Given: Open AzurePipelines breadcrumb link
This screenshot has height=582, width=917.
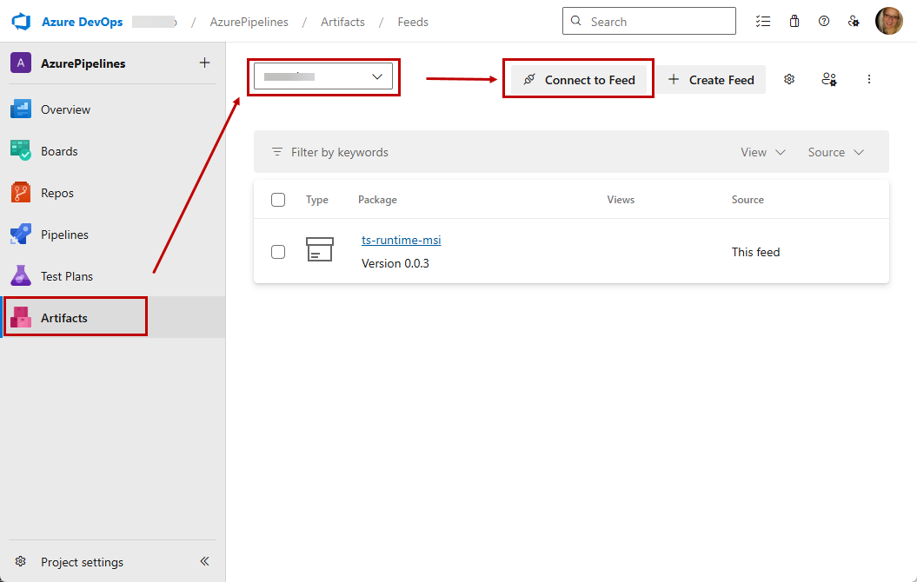Looking at the screenshot, I should click(x=249, y=22).
